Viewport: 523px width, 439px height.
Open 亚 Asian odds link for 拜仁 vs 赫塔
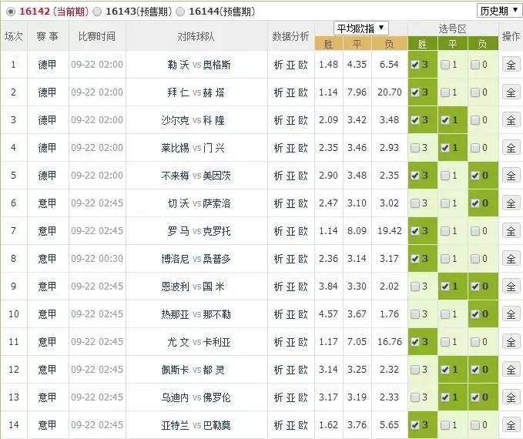point(290,92)
